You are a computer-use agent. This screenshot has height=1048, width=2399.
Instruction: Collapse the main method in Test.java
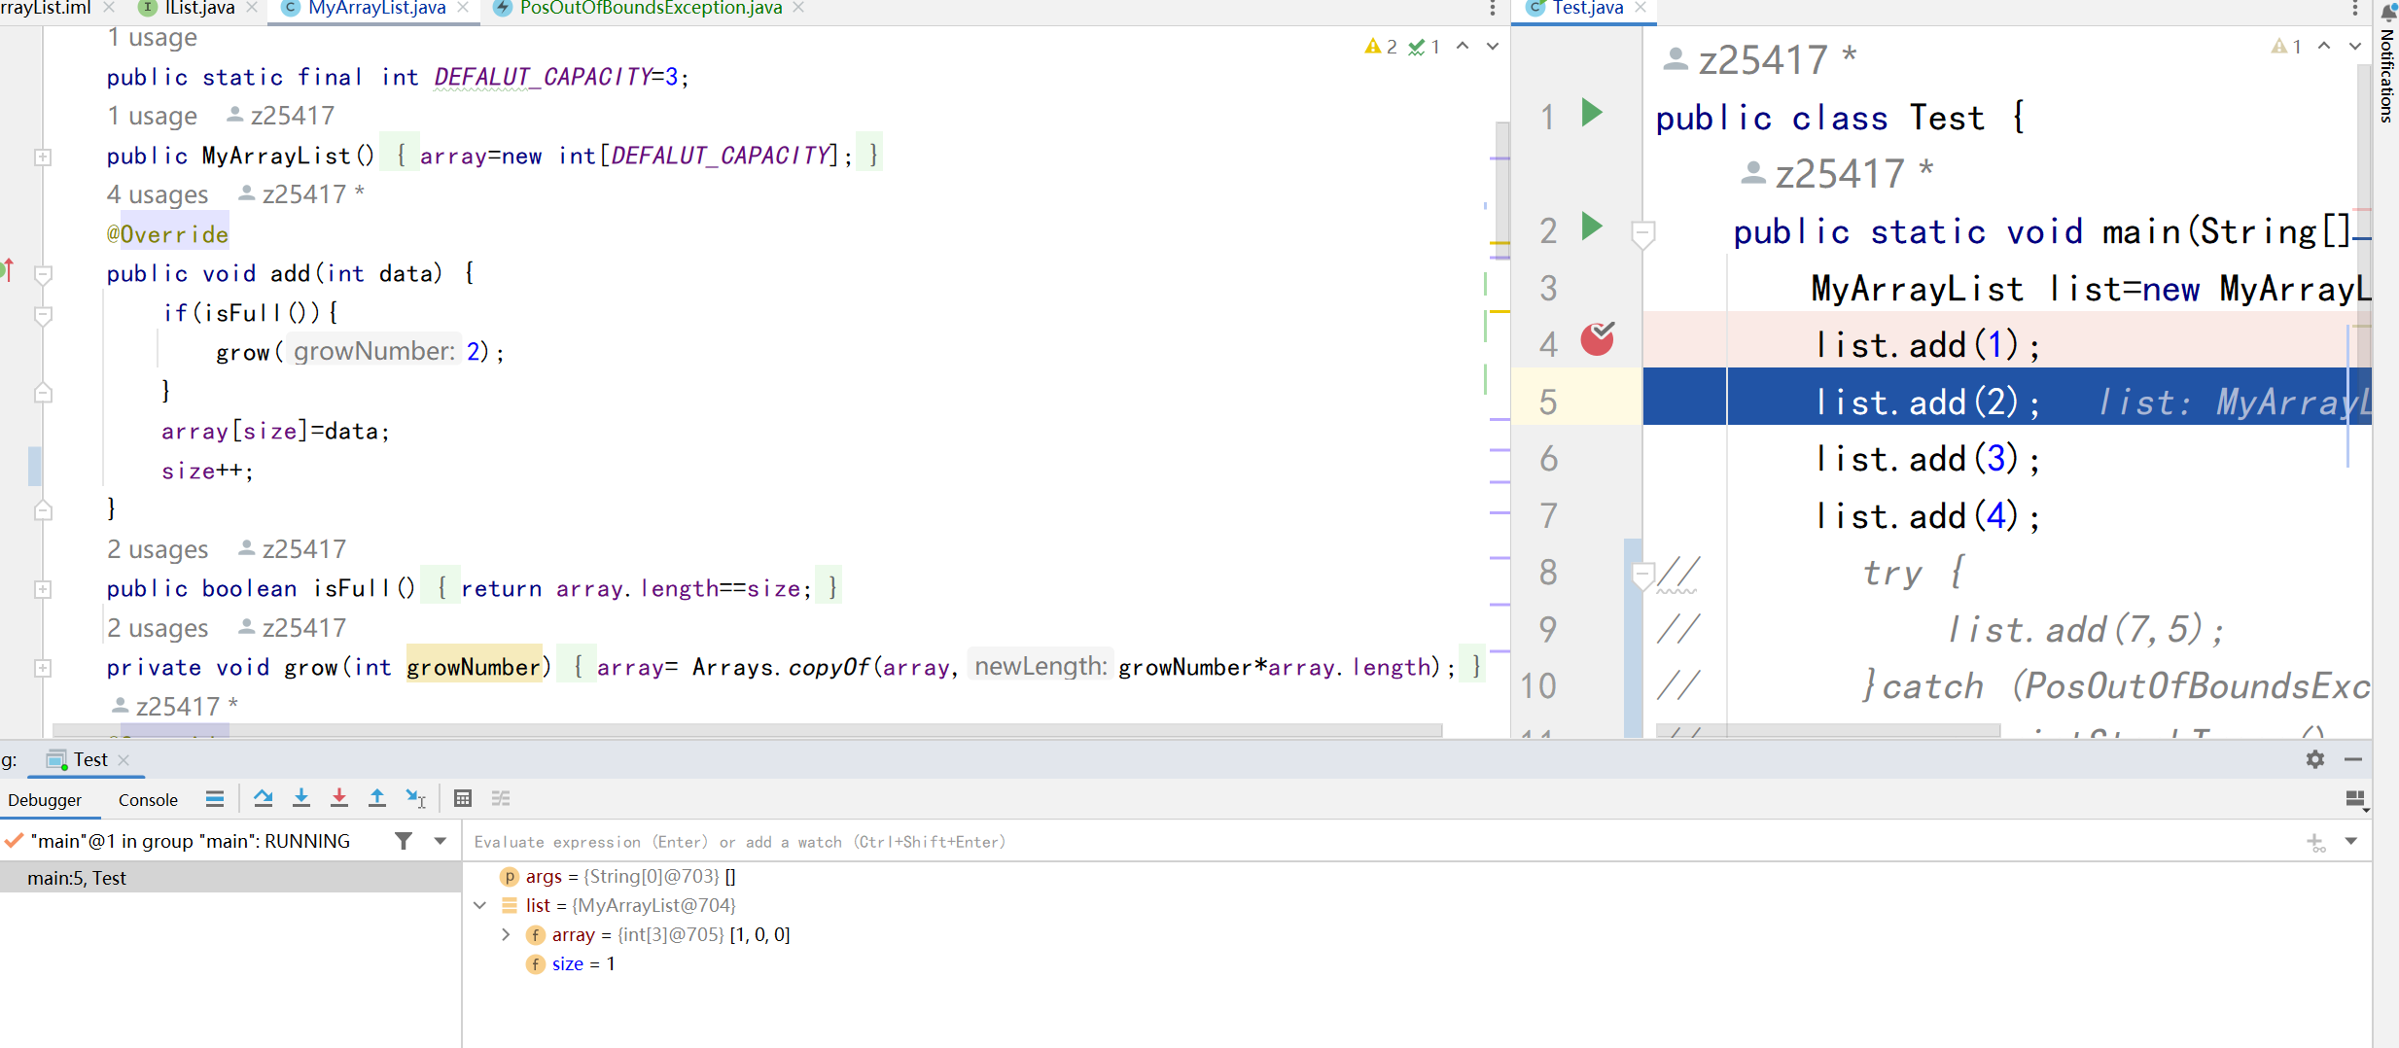(1643, 233)
